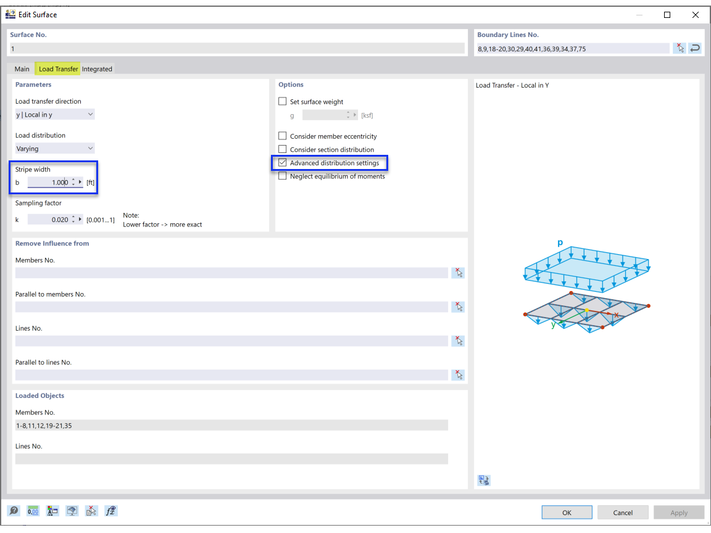Switch to the Main tab
Image resolution: width=711 pixels, height=533 pixels.
(22, 69)
